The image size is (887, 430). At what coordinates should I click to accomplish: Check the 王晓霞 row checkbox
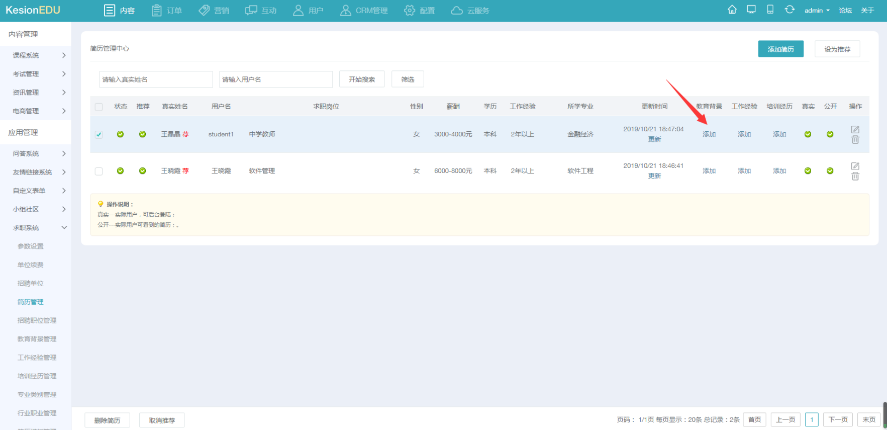(x=99, y=171)
